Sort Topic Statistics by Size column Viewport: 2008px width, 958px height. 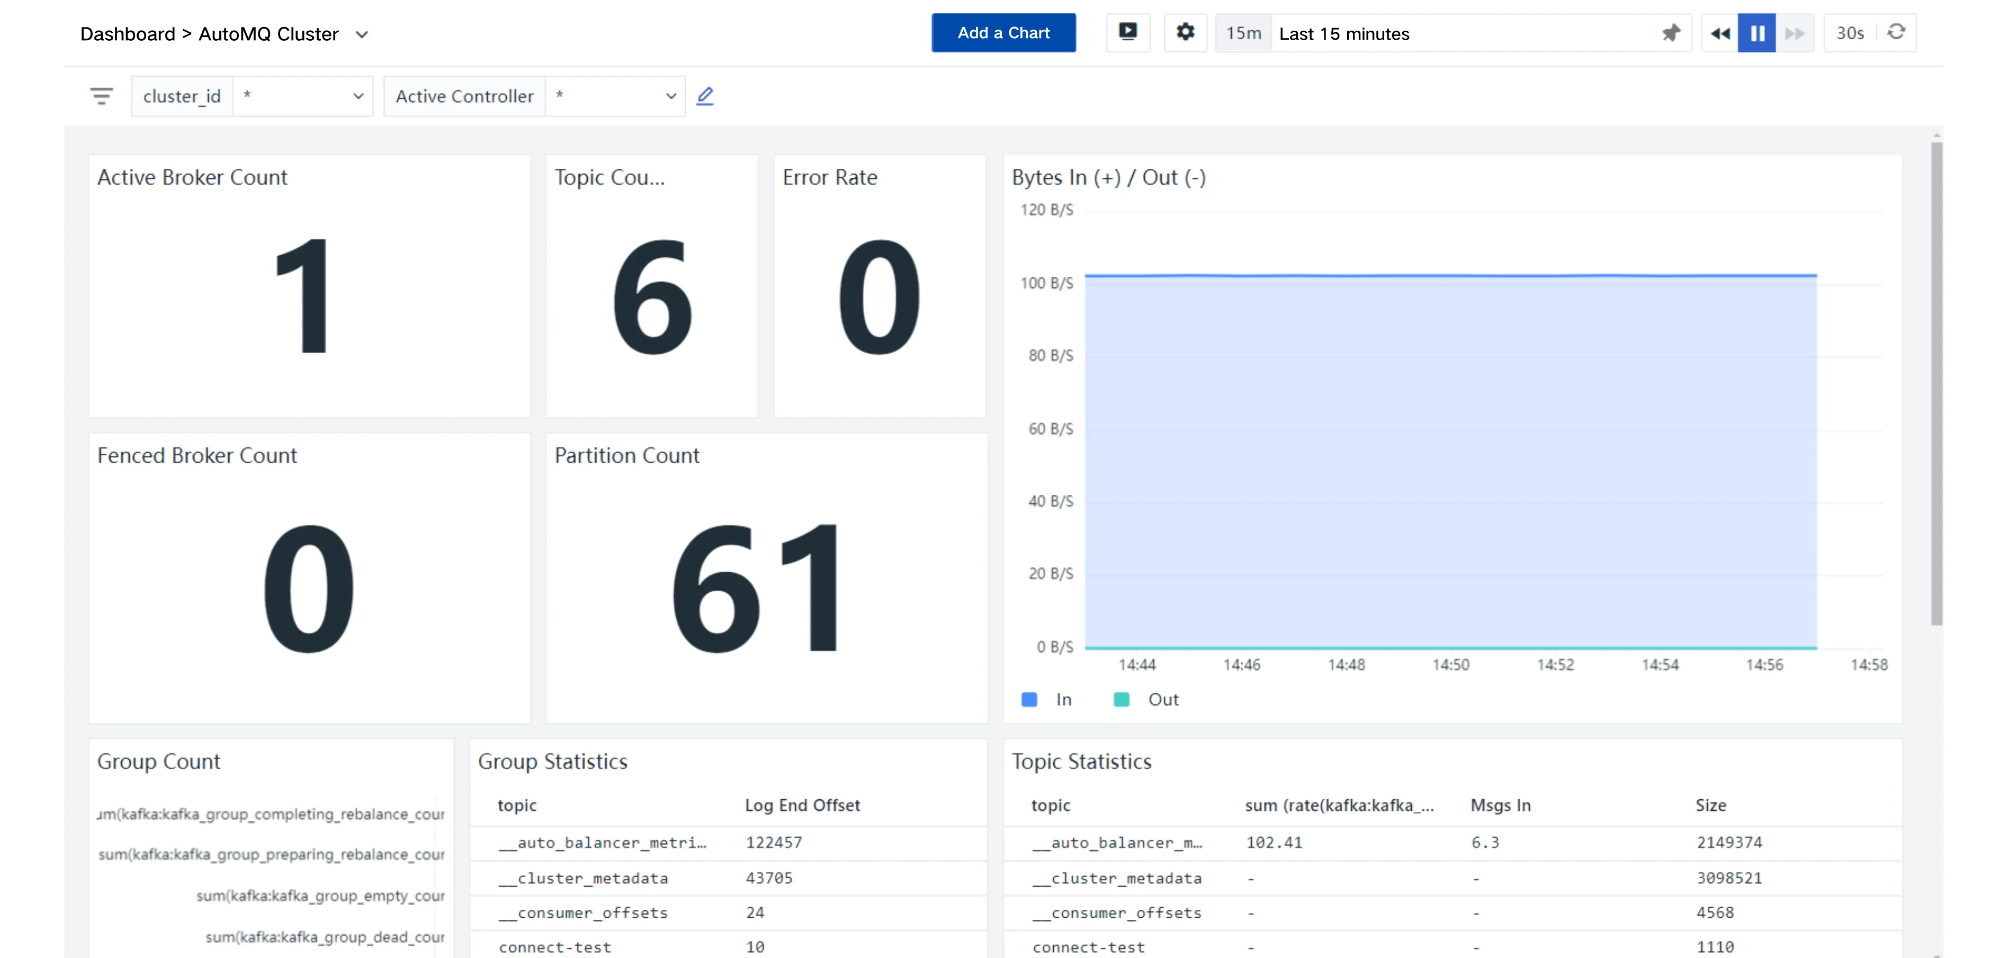point(1710,806)
